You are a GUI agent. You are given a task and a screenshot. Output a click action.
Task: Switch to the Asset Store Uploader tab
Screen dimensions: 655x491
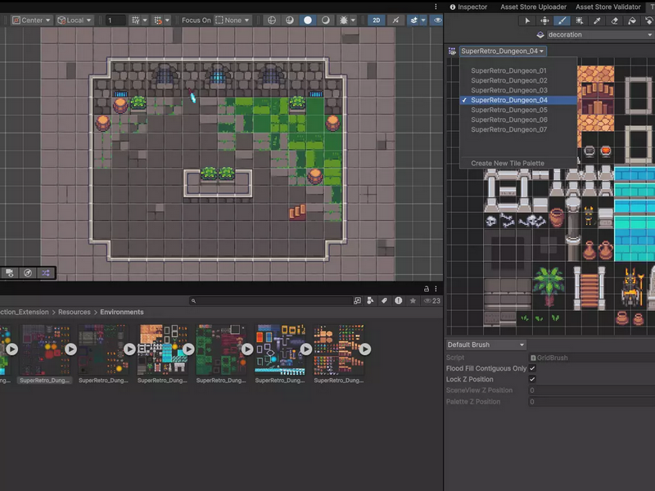[534, 7]
